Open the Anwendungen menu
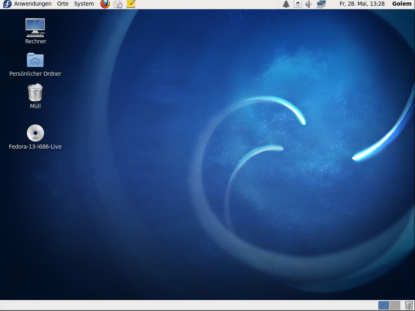The image size is (415, 311). (33, 4)
